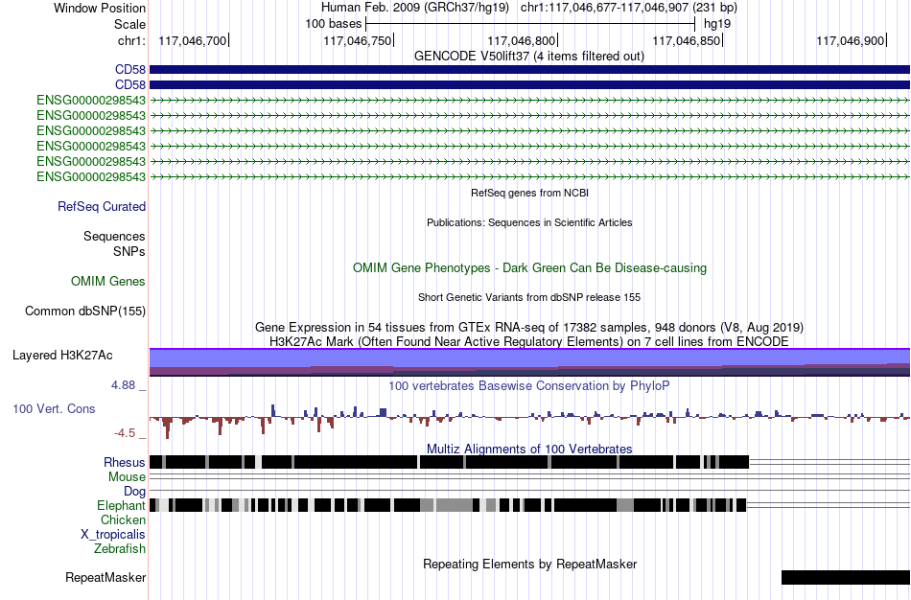Click the Elephant alignment bar
The image size is (911, 600).
pyautogui.click(x=448, y=505)
